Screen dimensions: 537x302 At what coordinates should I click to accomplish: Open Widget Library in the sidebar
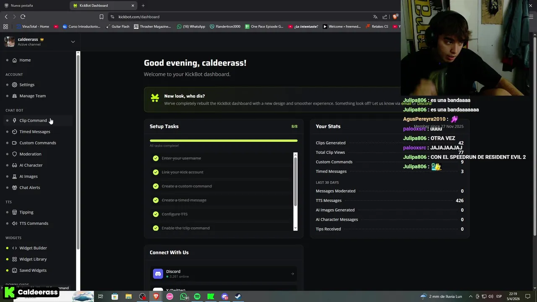(33, 259)
